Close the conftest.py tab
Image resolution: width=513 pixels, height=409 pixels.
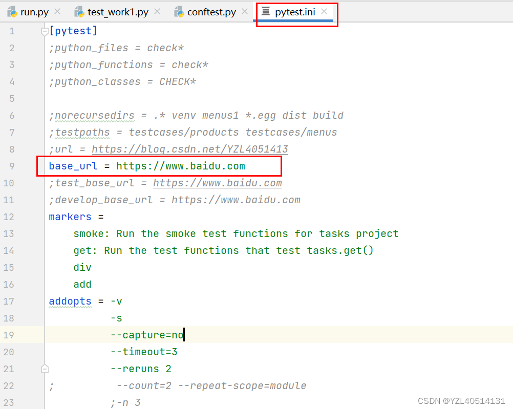(x=244, y=11)
